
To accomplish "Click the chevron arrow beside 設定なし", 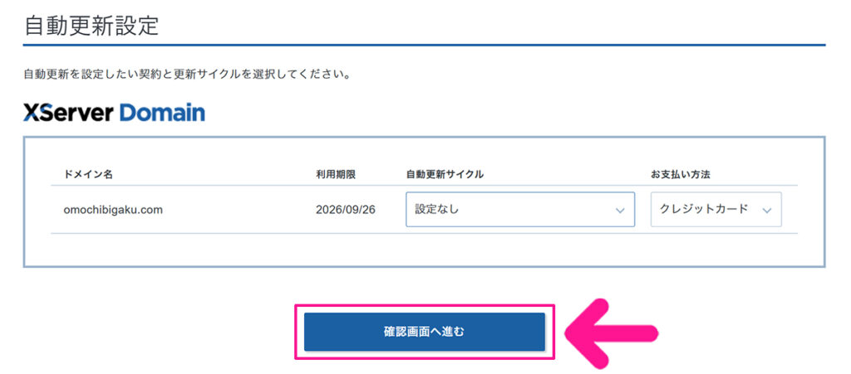I will coord(619,211).
